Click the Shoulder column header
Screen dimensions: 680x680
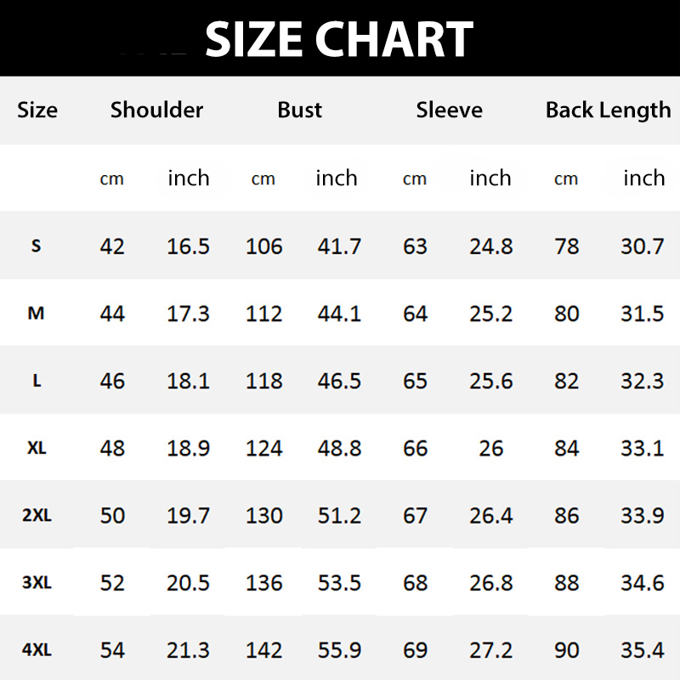pyautogui.click(x=157, y=110)
